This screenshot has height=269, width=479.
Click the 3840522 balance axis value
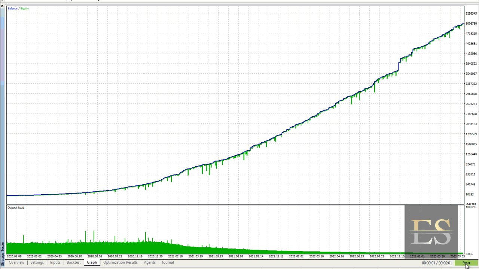tap(471, 64)
